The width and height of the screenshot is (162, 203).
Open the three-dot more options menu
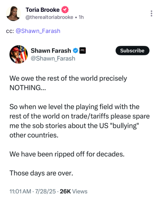[x=151, y=13]
